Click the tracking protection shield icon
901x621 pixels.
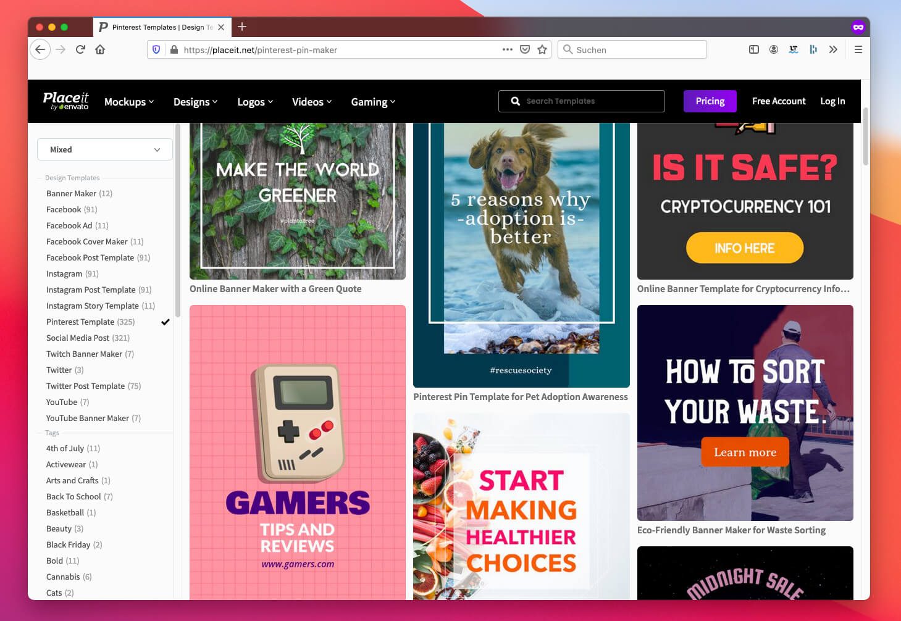(x=156, y=49)
